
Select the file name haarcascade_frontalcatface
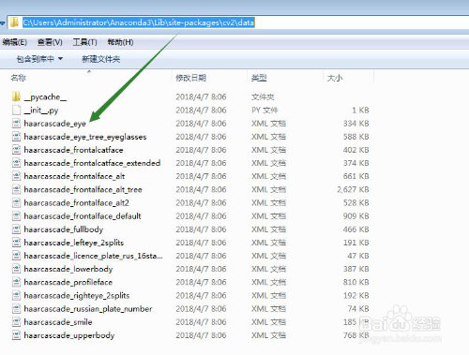point(73,150)
